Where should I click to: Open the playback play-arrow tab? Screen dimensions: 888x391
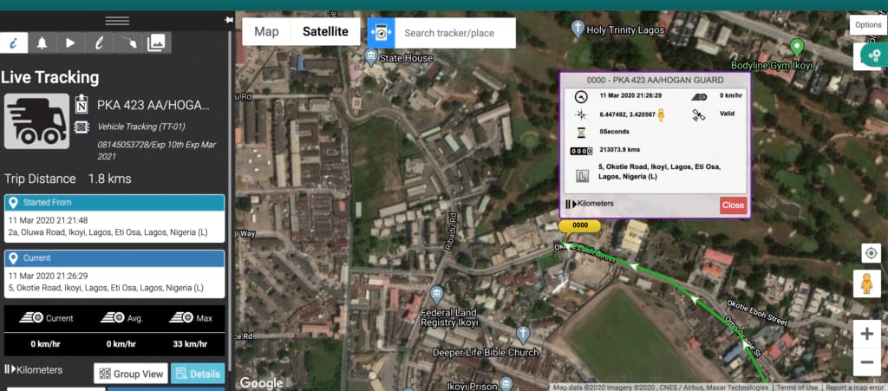click(71, 42)
